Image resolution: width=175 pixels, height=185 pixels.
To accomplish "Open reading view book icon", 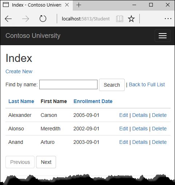I will (120, 19).
